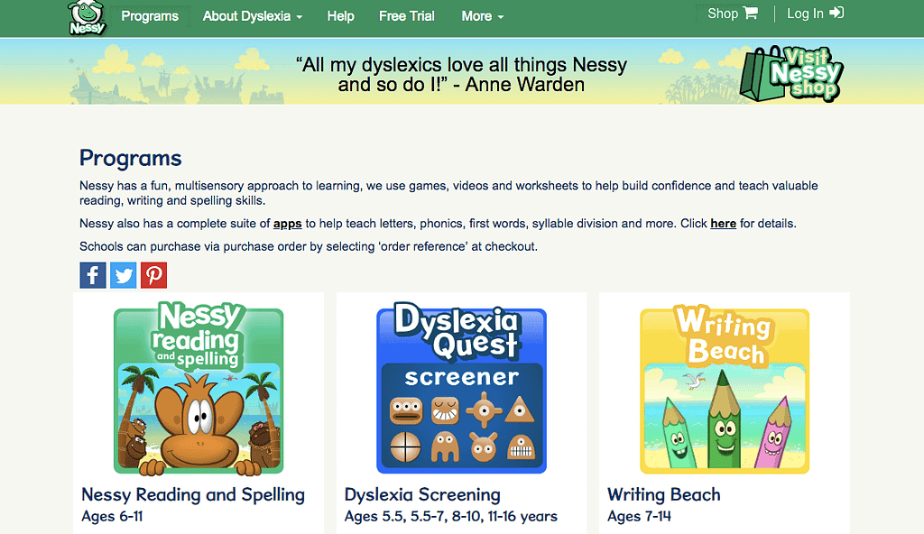Expand the About Dyslexia dropdown
Image resolution: width=924 pixels, height=534 pixels.
pos(253,16)
